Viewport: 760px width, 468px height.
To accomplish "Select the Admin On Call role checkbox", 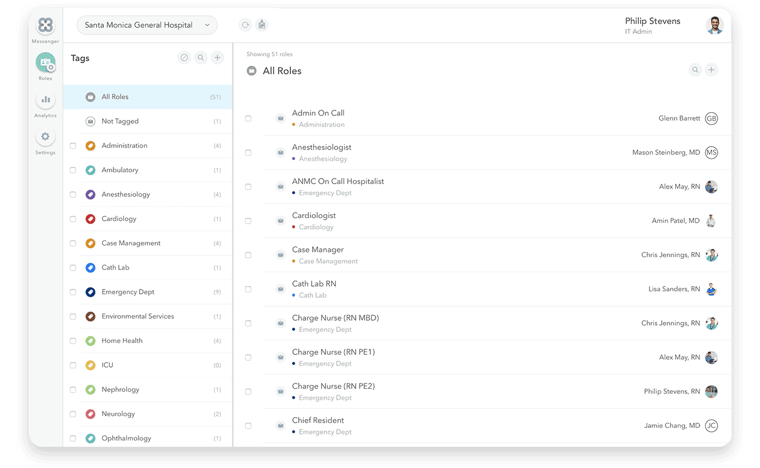I will 248,118.
